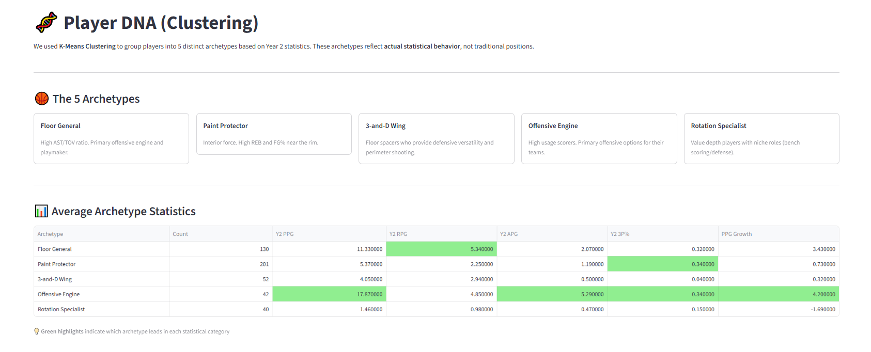The width and height of the screenshot is (871, 352).
Task: Click the DNA helix icon beside the title
Action: [46, 23]
